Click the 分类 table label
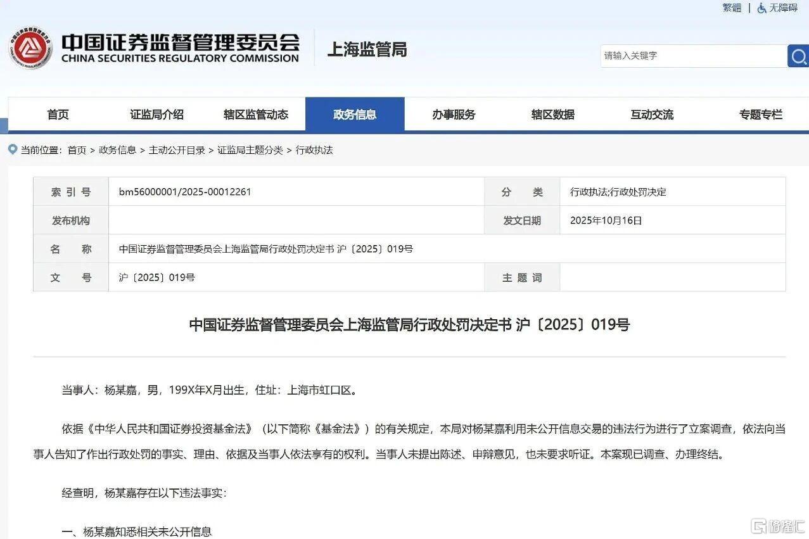 [522, 192]
